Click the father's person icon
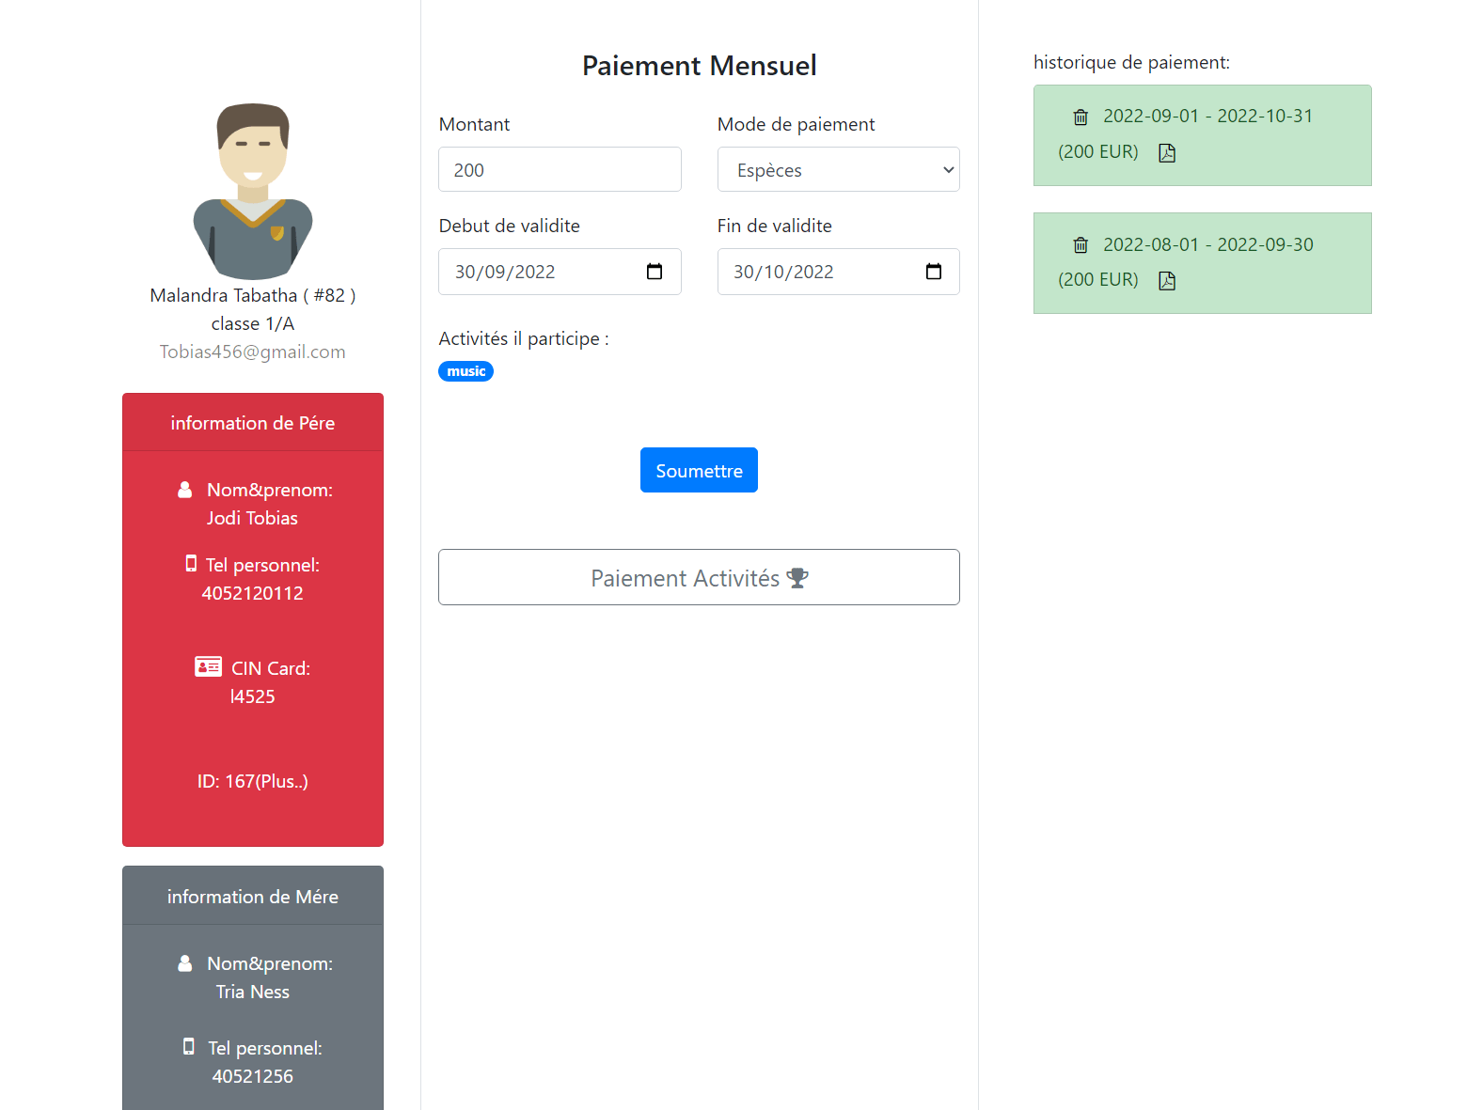The height and width of the screenshot is (1110, 1467). coord(185,490)
